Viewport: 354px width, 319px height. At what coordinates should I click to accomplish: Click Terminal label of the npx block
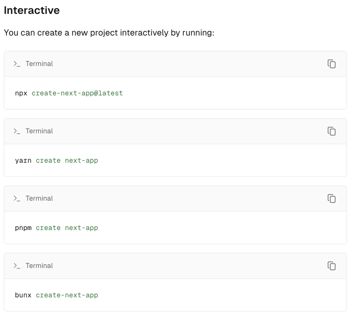coord(39,64)
